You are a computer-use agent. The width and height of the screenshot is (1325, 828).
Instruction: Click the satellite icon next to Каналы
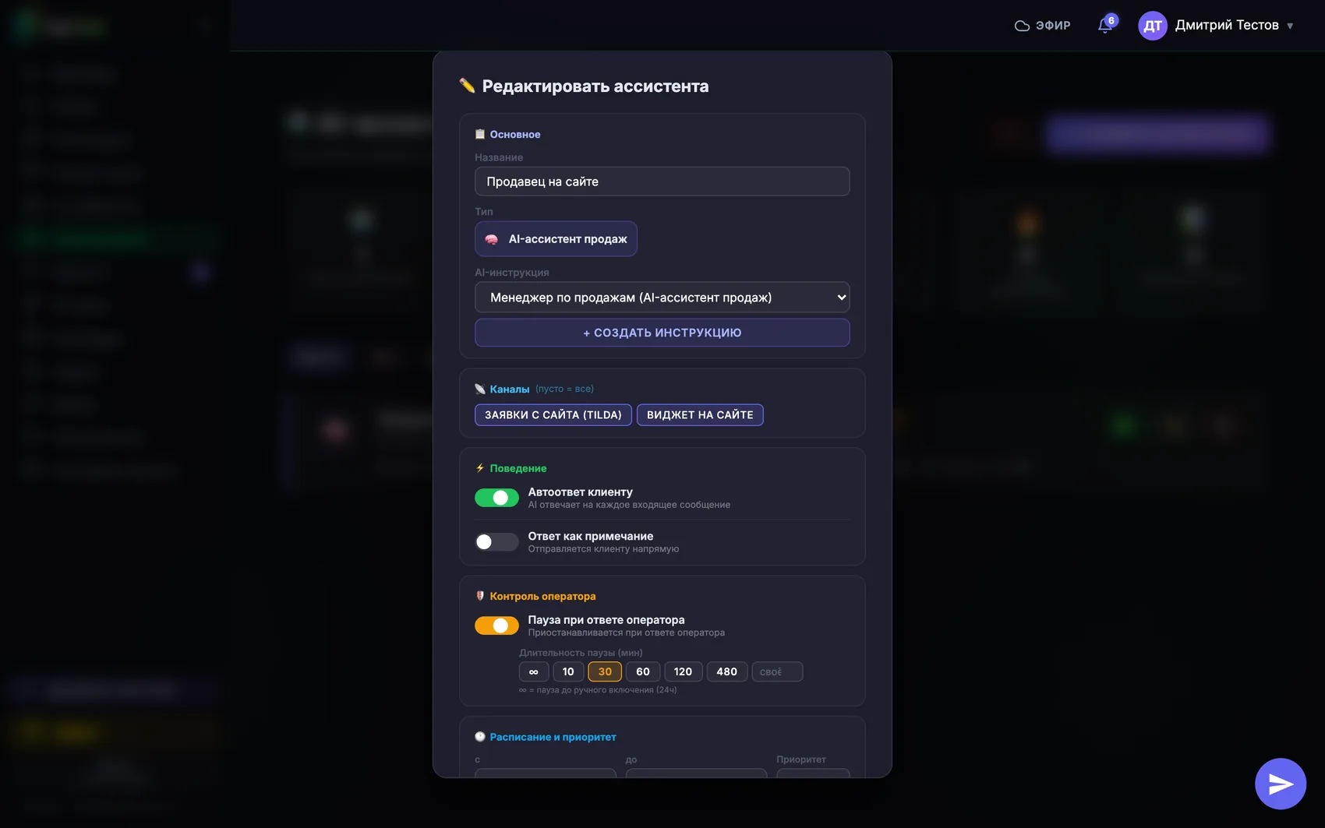(480, 389)
